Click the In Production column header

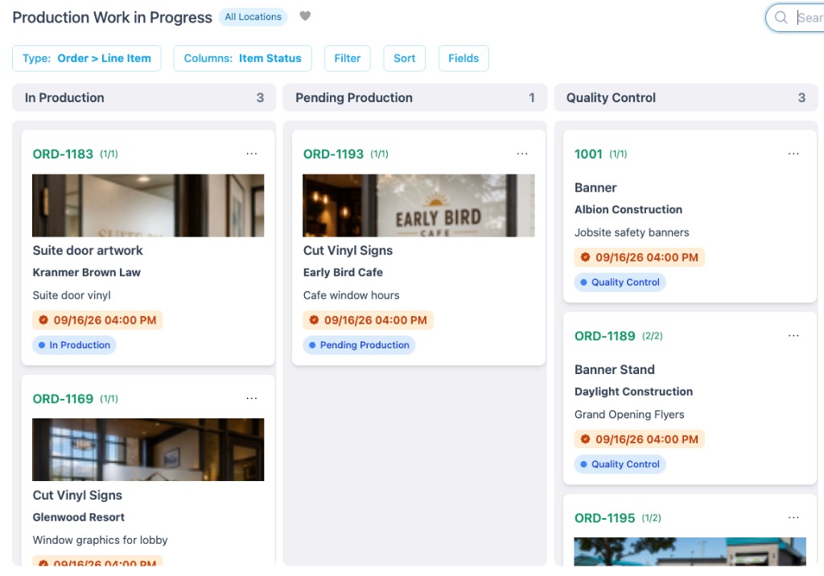(144, 97)
